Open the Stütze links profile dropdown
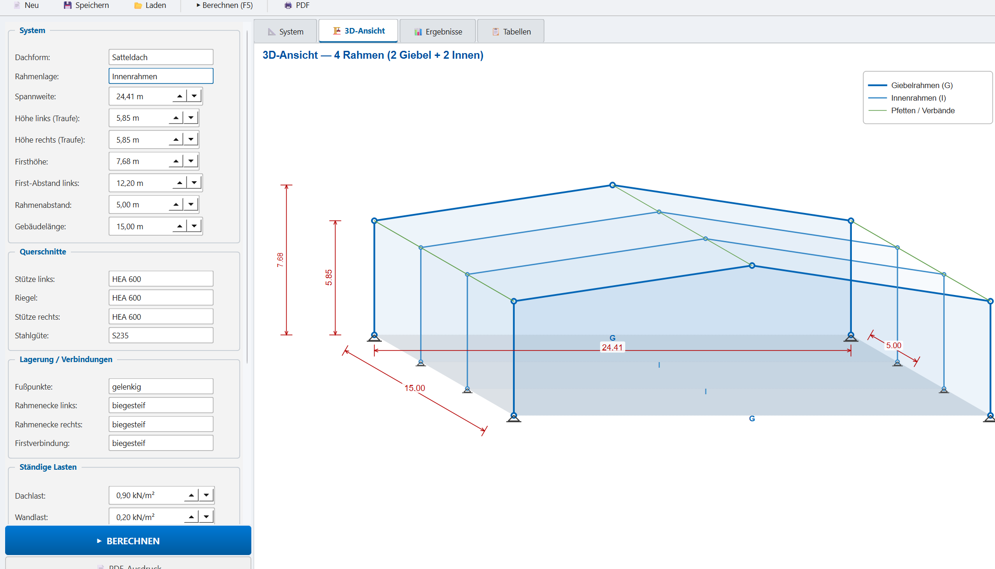The height and width of the screenshot is (569, 995). 161,279
